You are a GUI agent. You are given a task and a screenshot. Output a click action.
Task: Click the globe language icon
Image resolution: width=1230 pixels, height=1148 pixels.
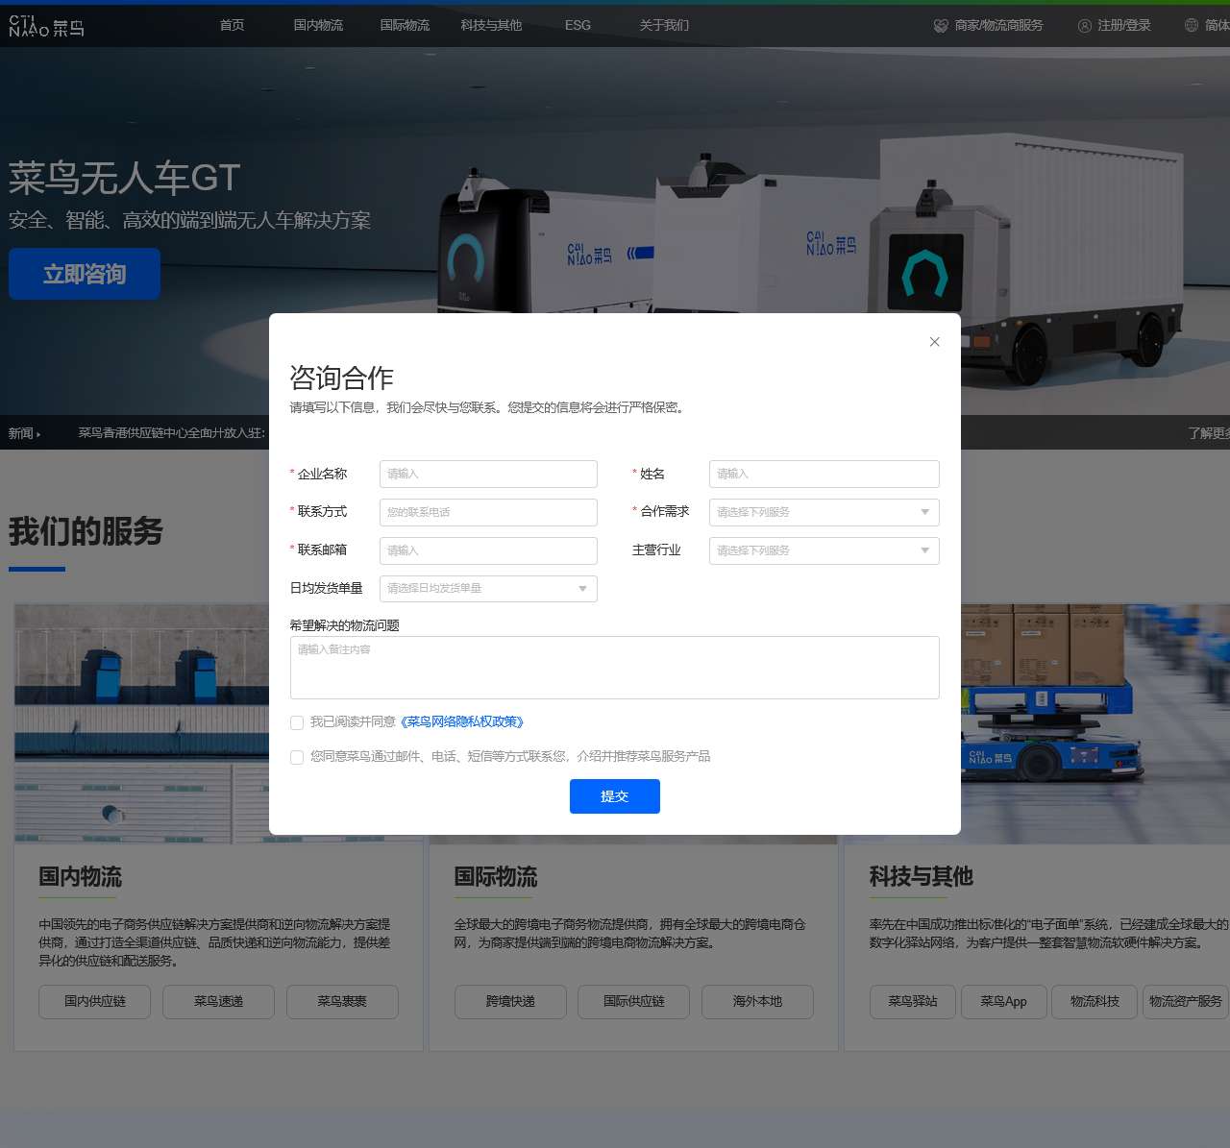1192,26
